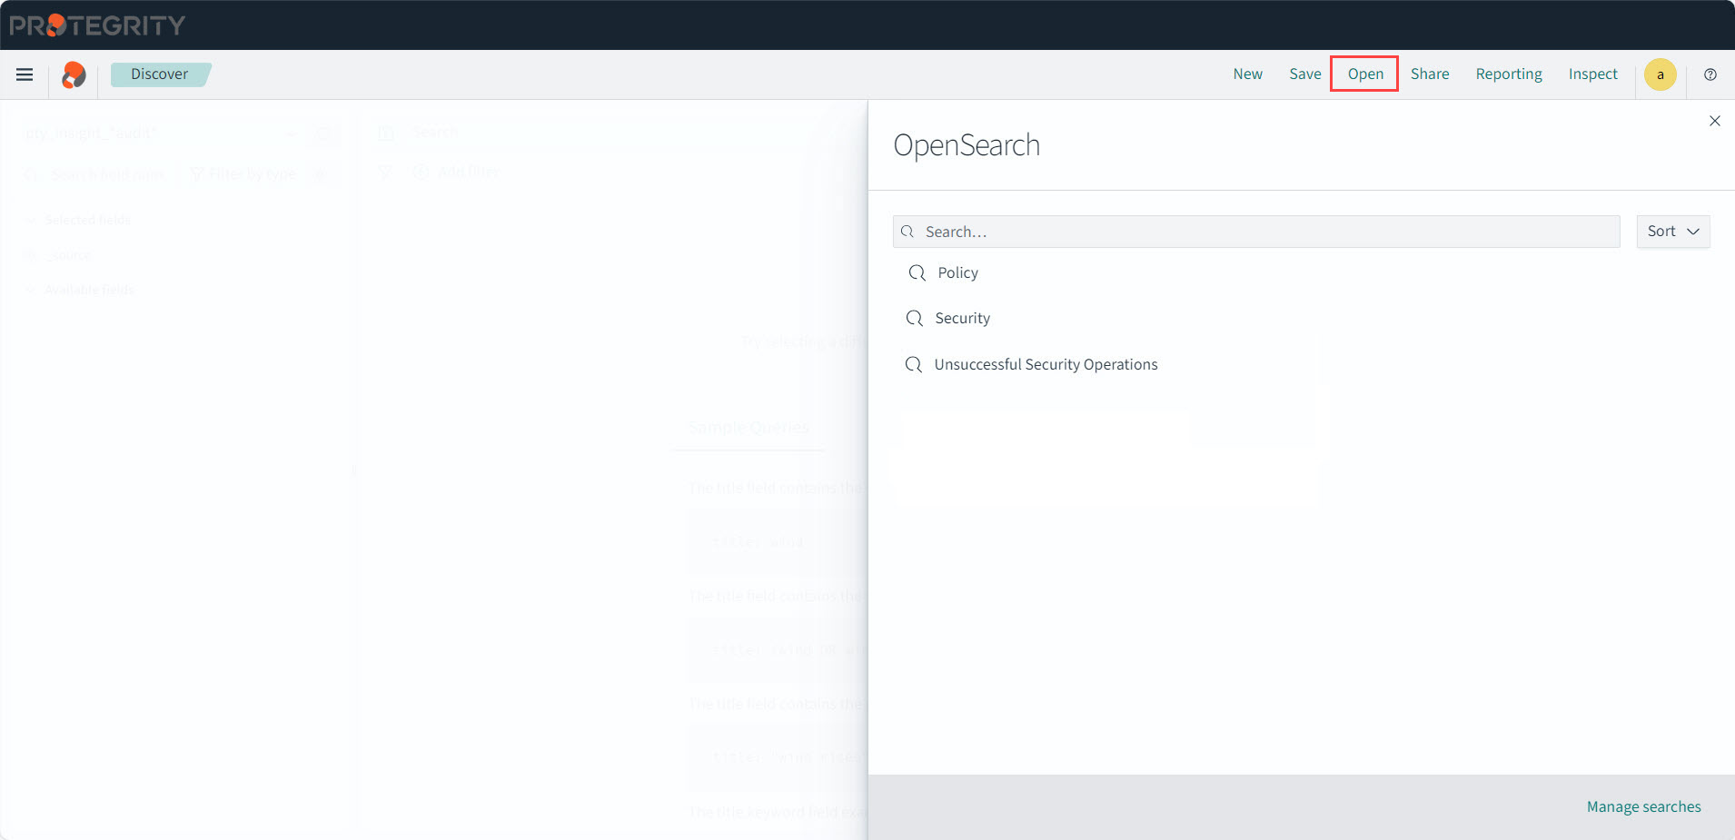Open the Reporting menu

click(1508, 74)
